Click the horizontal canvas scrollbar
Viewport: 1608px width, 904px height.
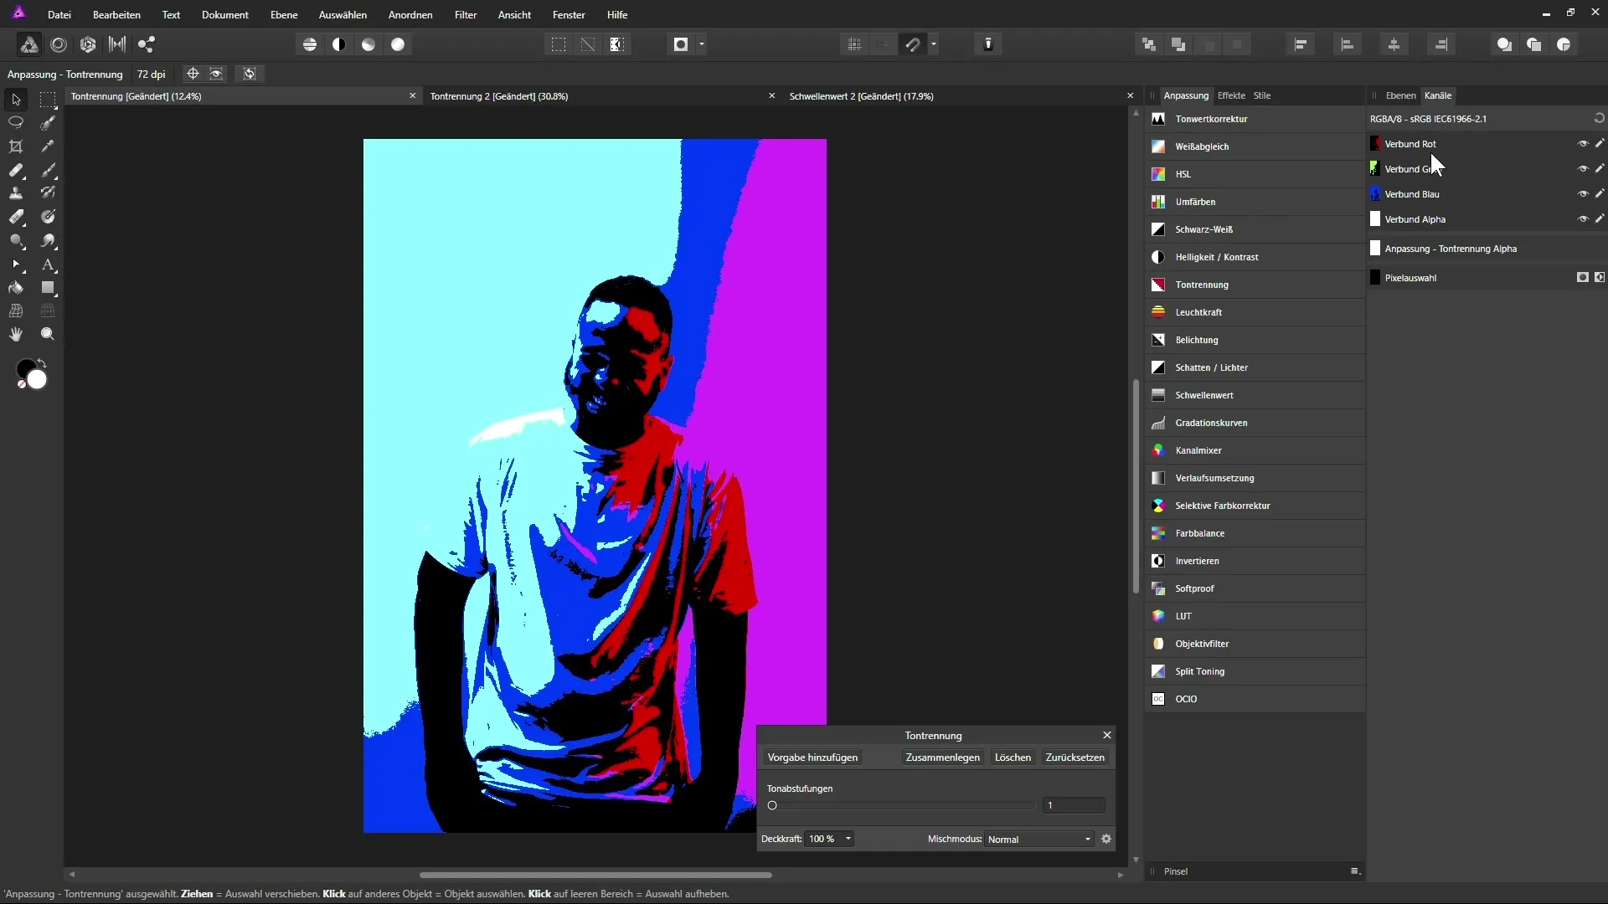pyautogui.click(x=595, y=875)
